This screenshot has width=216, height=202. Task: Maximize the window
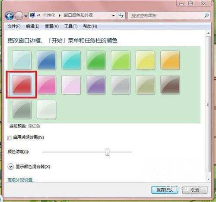191,3
